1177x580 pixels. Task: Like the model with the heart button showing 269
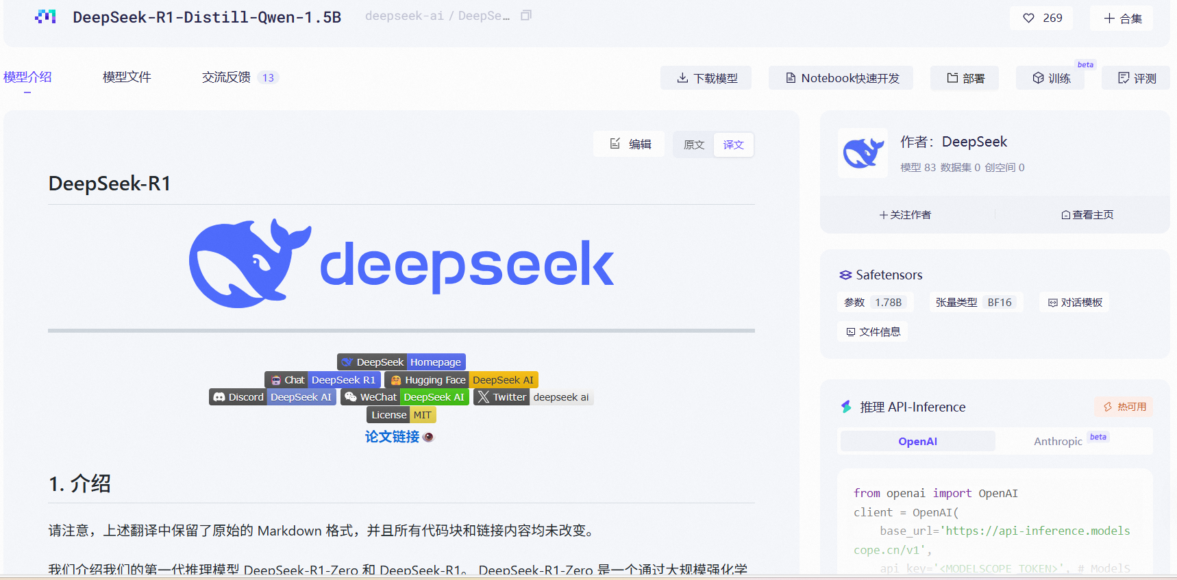click(1041, 18)
